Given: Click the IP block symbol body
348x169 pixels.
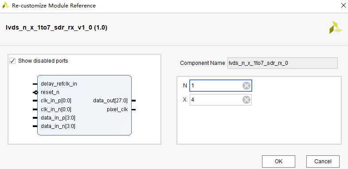Looking at the screenshot, I should (x=84, y=105).
